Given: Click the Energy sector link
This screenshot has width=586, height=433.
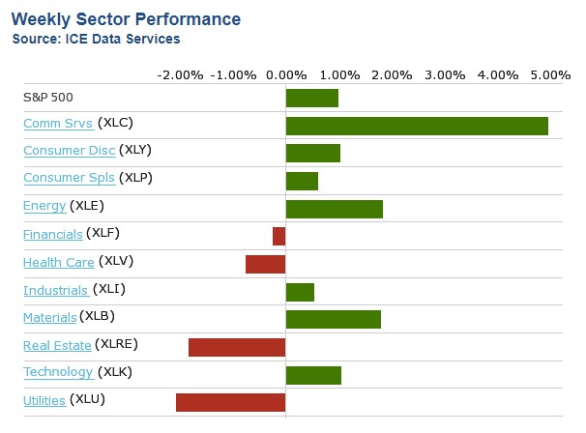Looking at the screenshot, I should click(x=44, y=206).
